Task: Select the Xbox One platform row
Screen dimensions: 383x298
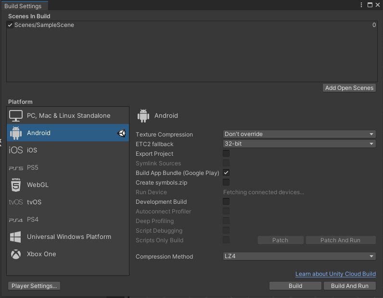Action: (x=68, y=254)
